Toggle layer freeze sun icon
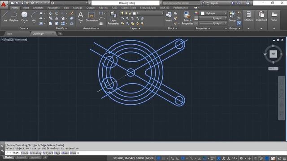 coord(126,13)
